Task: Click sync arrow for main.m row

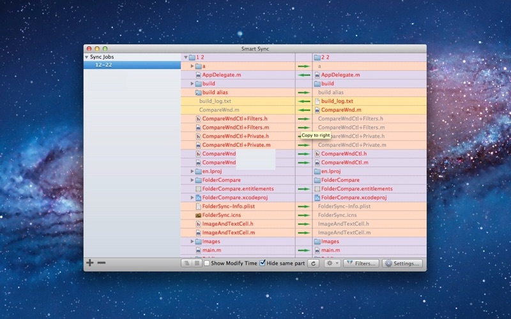Action: click(x=303, y=251)
